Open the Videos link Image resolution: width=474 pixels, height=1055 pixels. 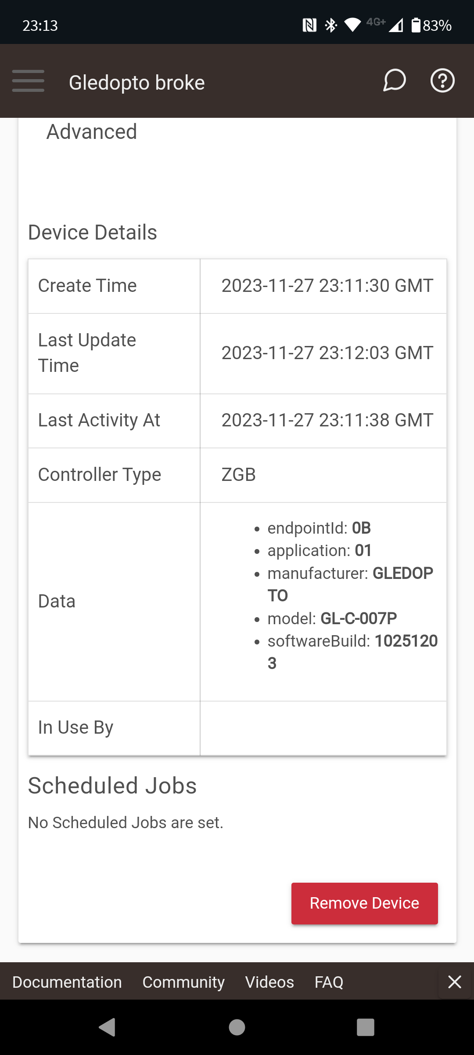coord(269,982)
